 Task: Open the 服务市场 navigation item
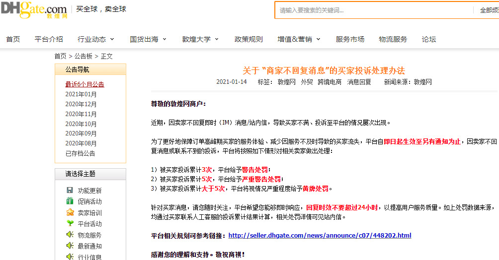point(350,39)
